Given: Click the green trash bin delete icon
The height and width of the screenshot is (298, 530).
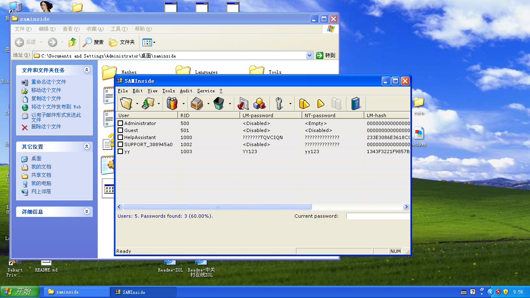Looking at the screenshot, I should tap(219, 103).
